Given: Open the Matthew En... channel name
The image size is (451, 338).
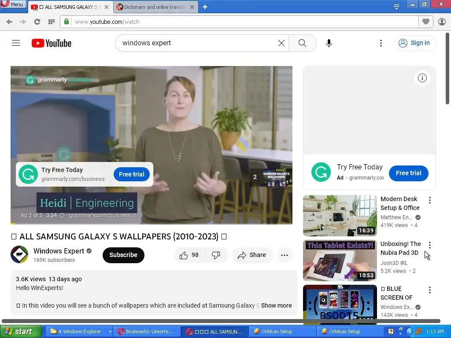Looking at the screenshot, I should coord(396,217).
